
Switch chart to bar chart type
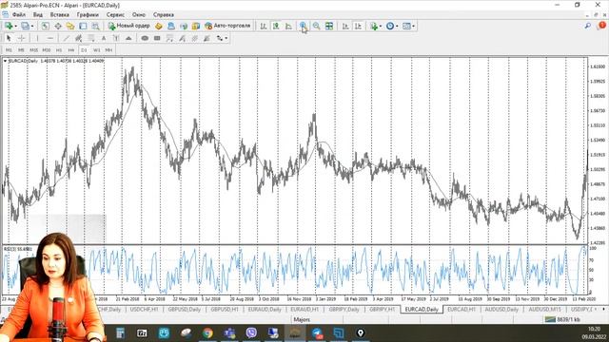pyautogui.click(x=264, y=26)
